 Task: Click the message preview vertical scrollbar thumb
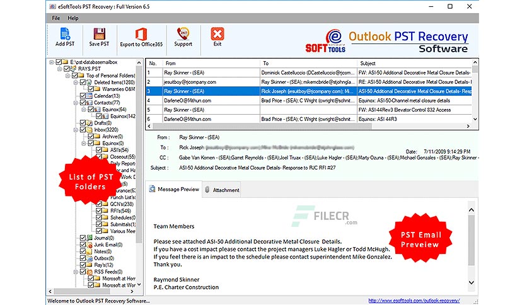[x=471, y=240]
